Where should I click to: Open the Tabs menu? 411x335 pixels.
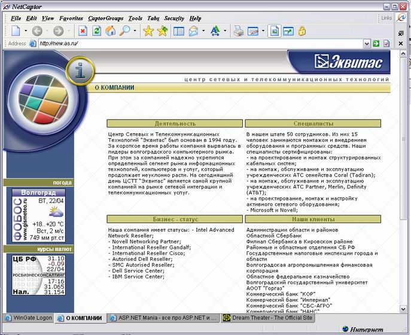click(x=153, y=19)
